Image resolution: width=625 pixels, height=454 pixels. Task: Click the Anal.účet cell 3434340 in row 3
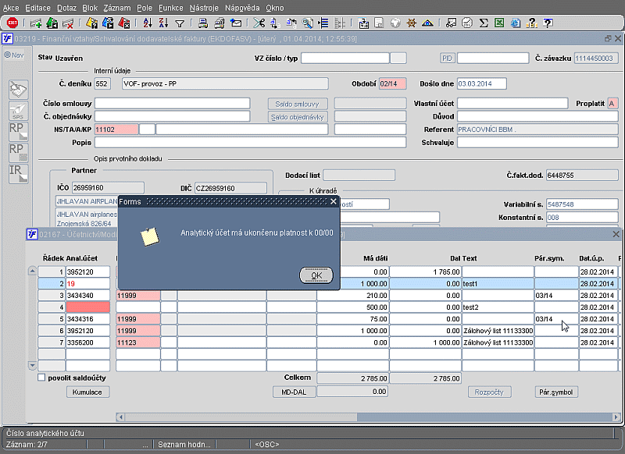pyautogui.click(x=87, y=295)
